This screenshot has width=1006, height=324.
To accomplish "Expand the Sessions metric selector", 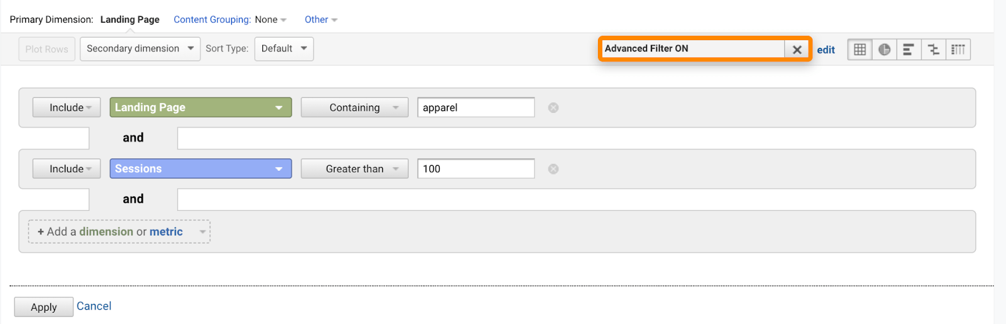I will coord(201,169).
